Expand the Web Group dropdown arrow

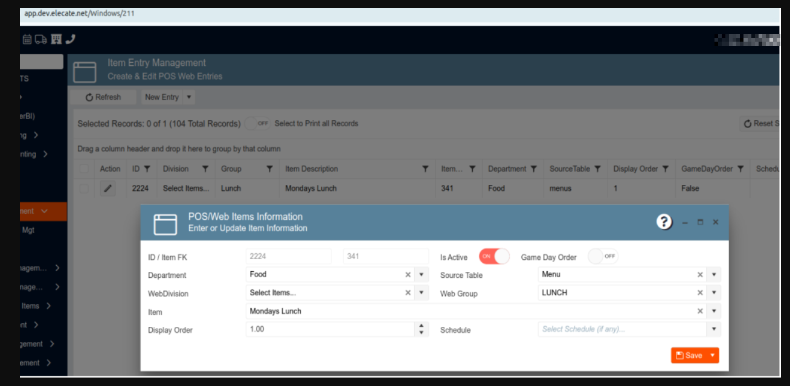714,293
